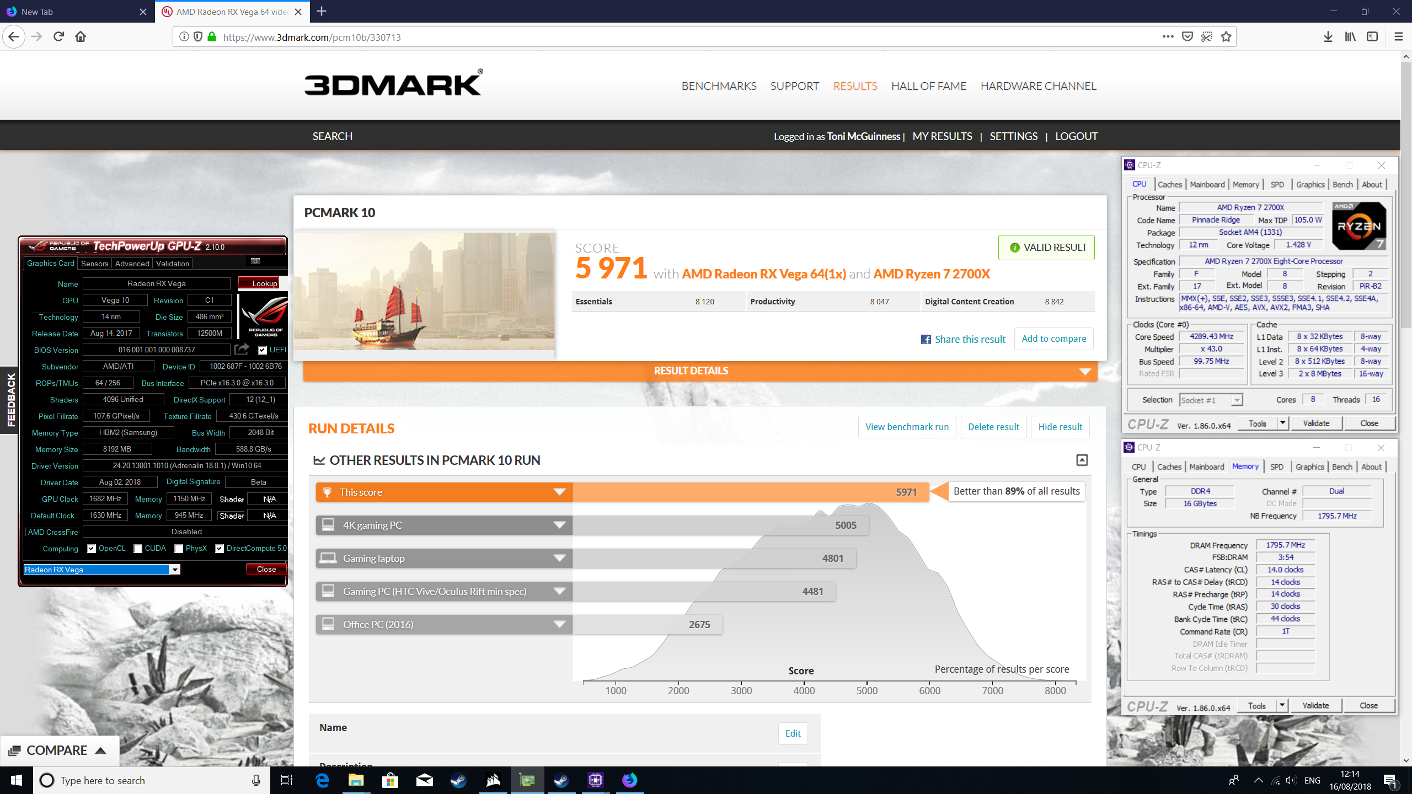Click the Windows search box
The image size is (1412, 794).
pos(152,780)
